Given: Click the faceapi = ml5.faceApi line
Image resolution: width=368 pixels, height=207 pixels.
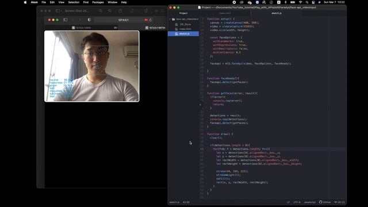Looking at the screenshot, I should [x=251, y=63].
